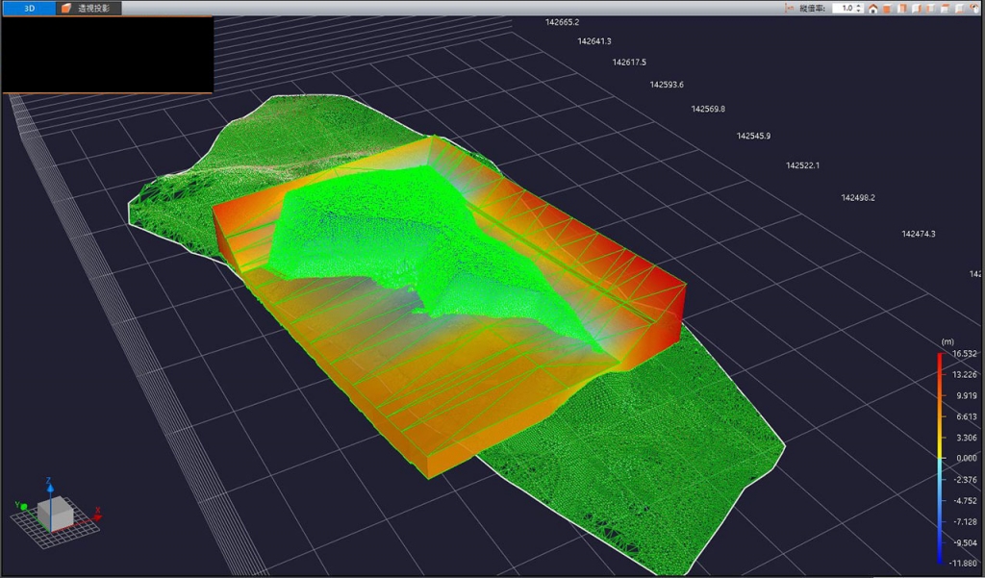
Task: Click the sixth cube view icon before the mouse icon
Action: coord(960,8)
